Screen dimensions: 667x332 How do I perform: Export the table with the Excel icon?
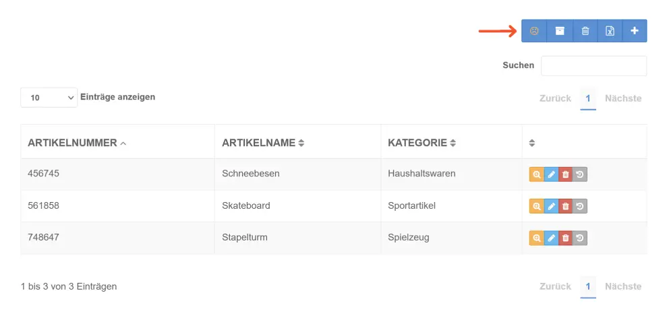coord(610,31)
